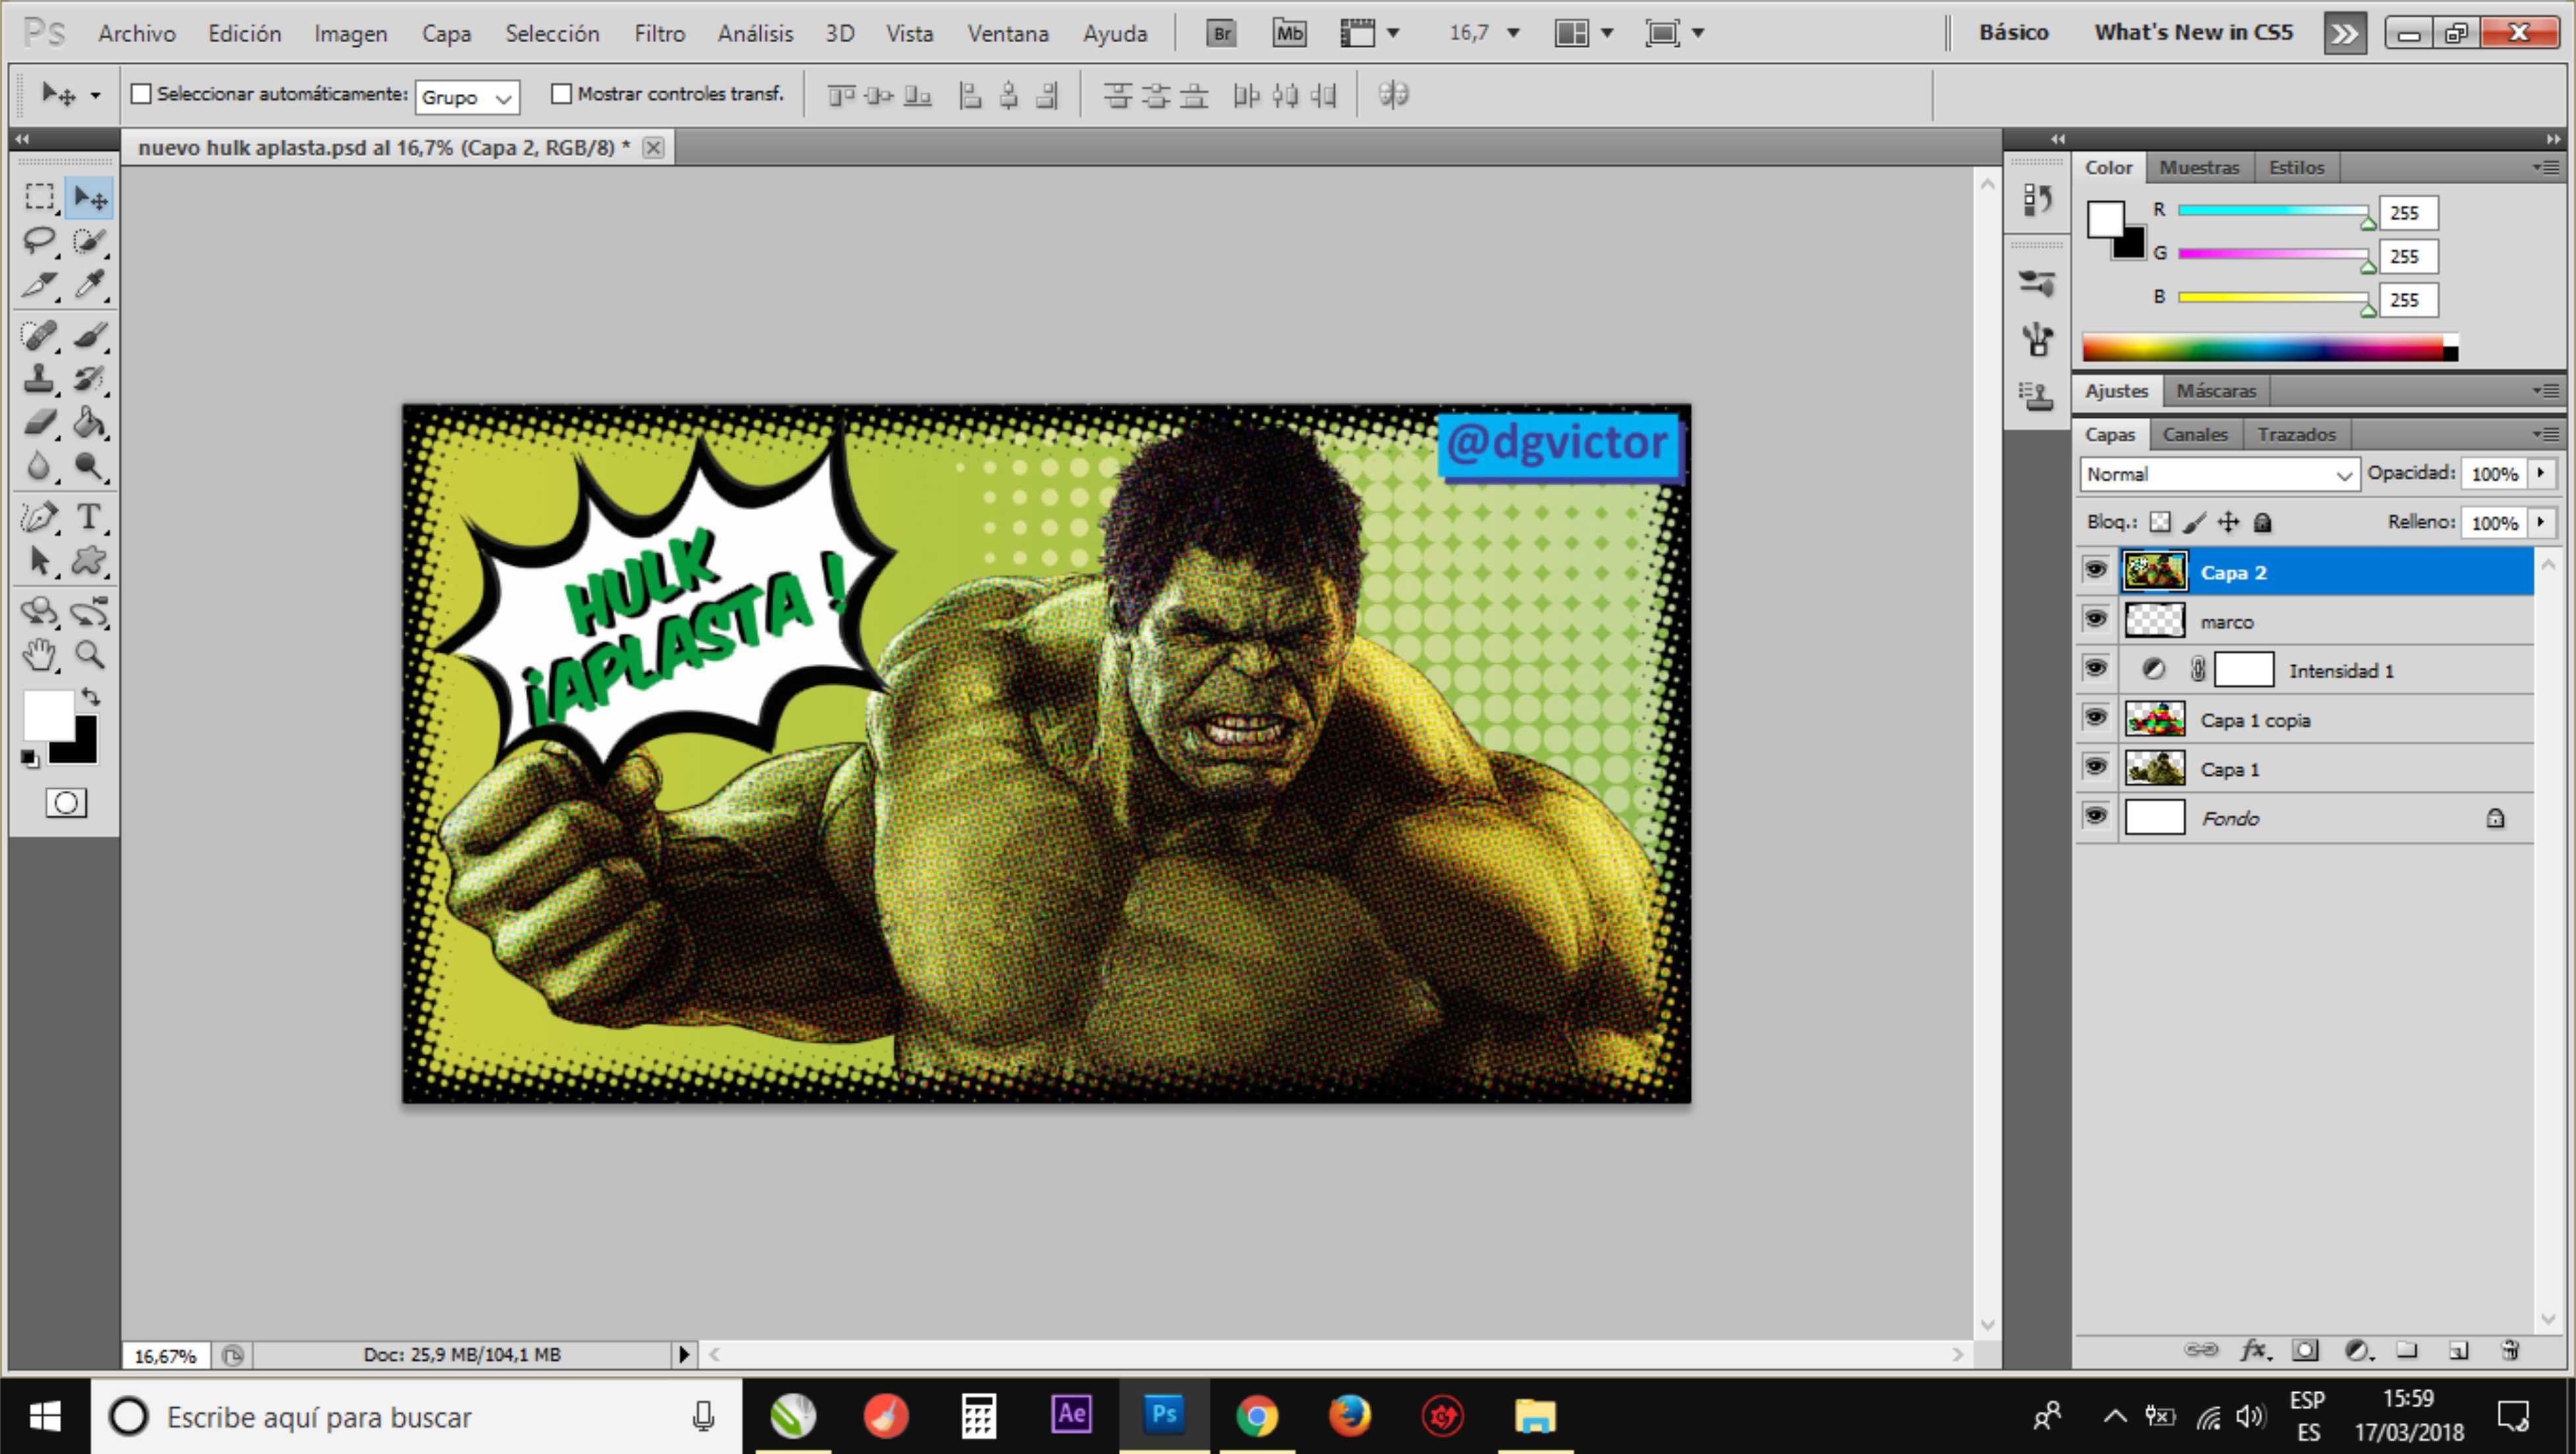The width and height of the screenshot is (2576, 1454).
Task: Select the Eyedropper tool
Action: coord(89,286)
